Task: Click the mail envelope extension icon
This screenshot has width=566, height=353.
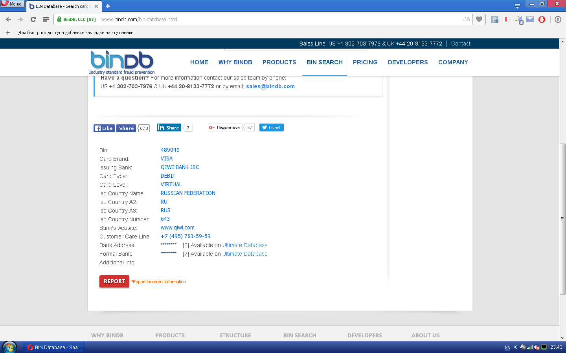Action: (530, 19)
